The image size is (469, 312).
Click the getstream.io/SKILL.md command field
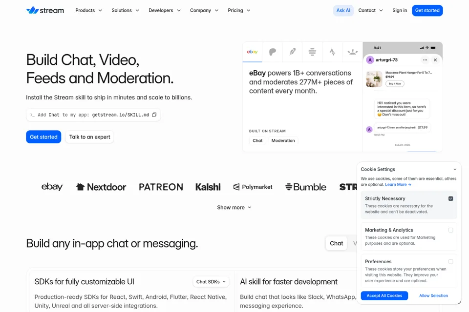coord(93,115)
